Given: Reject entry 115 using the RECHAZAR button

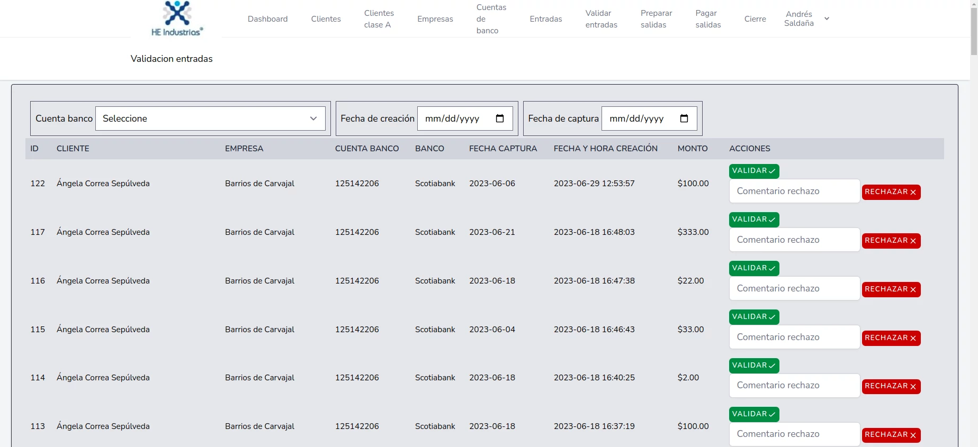Looking at the screenshot, I should pyautogui.click(x=891, y=338).
